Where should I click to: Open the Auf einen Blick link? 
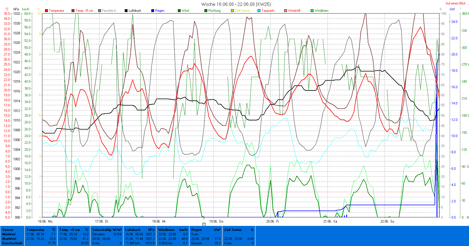tap(455, 3)
